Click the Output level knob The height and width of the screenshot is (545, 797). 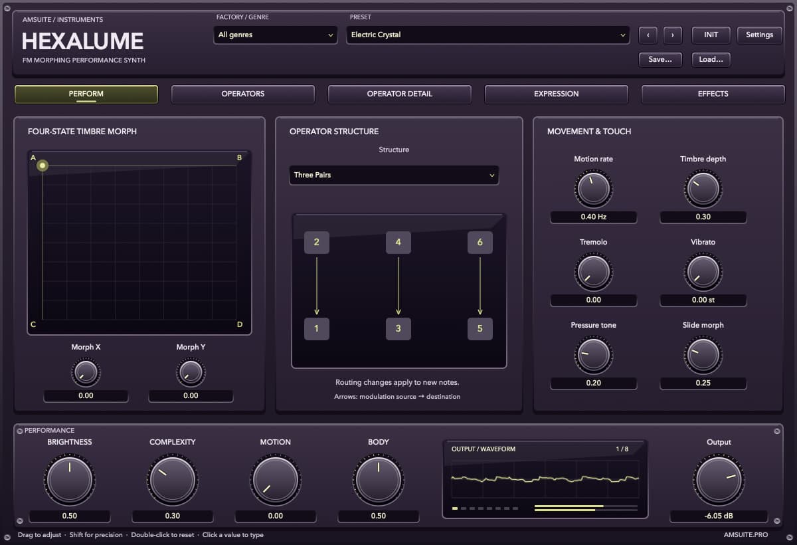(719, 479)
